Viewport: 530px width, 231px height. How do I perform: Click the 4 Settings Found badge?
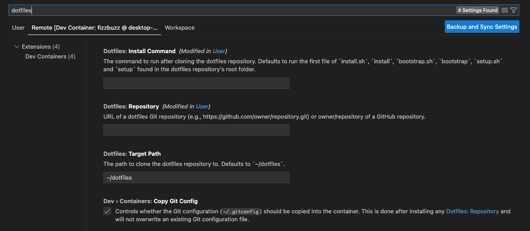(x=478, y=10)
